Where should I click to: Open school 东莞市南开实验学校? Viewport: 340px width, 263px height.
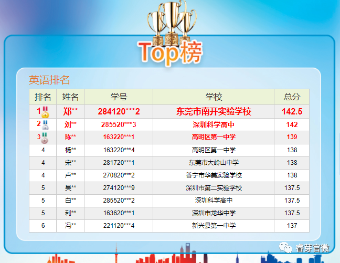tap(214, 111)
